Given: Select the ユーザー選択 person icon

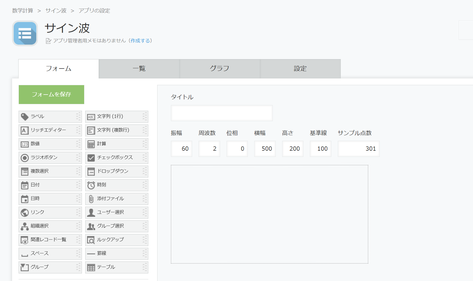Looking at the screenshot, I should click(x=91, y=213).
